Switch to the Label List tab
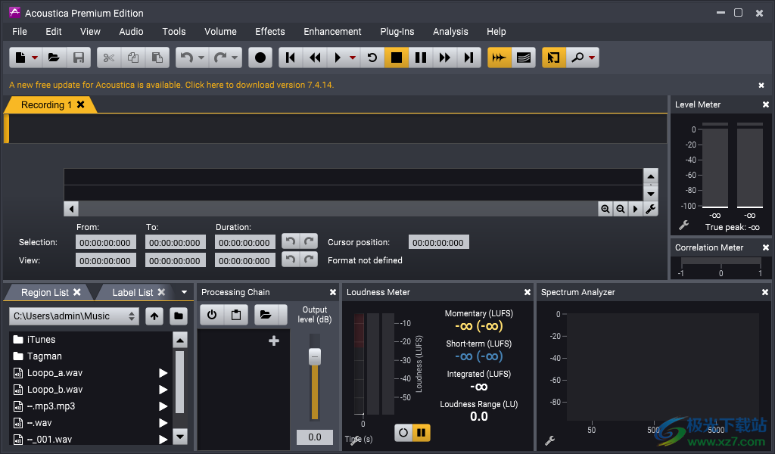 [x=132, y=292]
